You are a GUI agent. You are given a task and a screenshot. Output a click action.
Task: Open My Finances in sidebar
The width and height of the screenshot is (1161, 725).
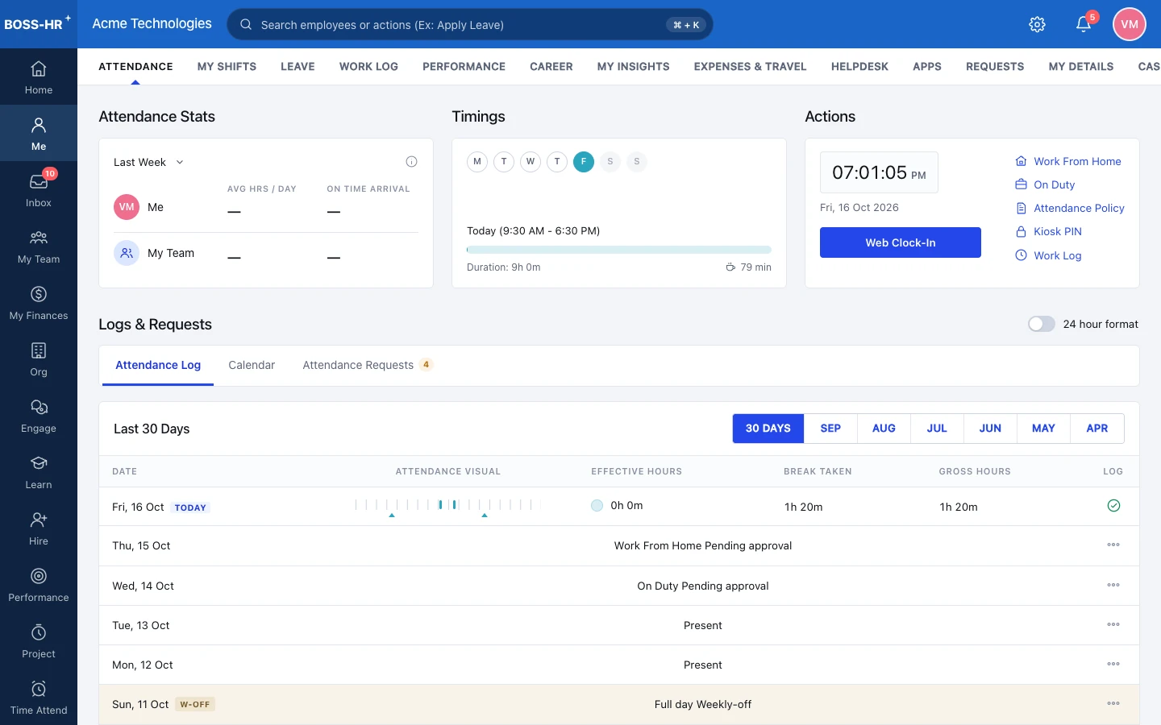39,303
